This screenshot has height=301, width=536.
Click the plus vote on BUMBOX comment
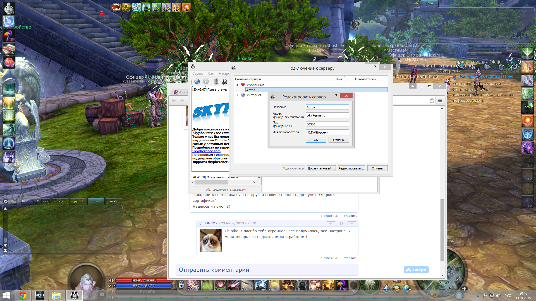pyautogui.click(x=331, y=223)
